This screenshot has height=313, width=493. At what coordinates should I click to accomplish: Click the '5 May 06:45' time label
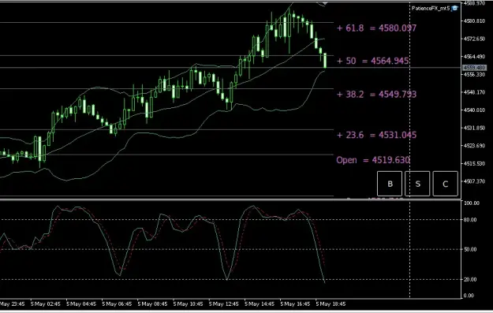(117, 304)
